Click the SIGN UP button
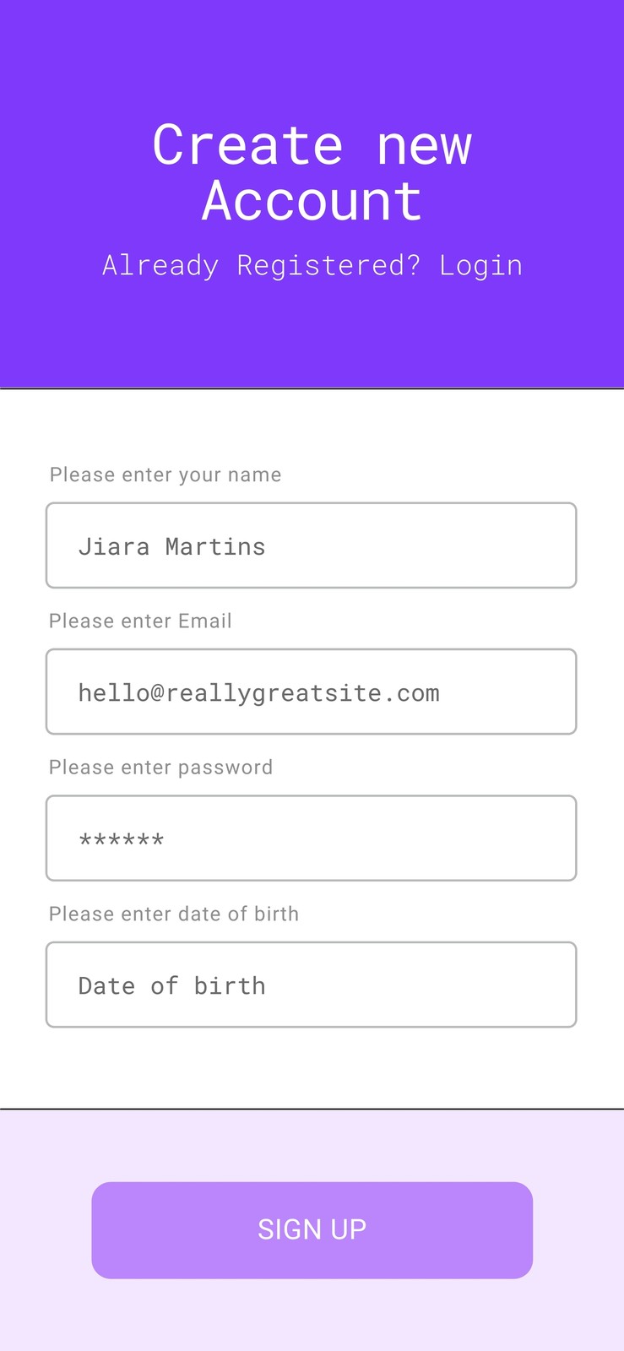 312,1229
